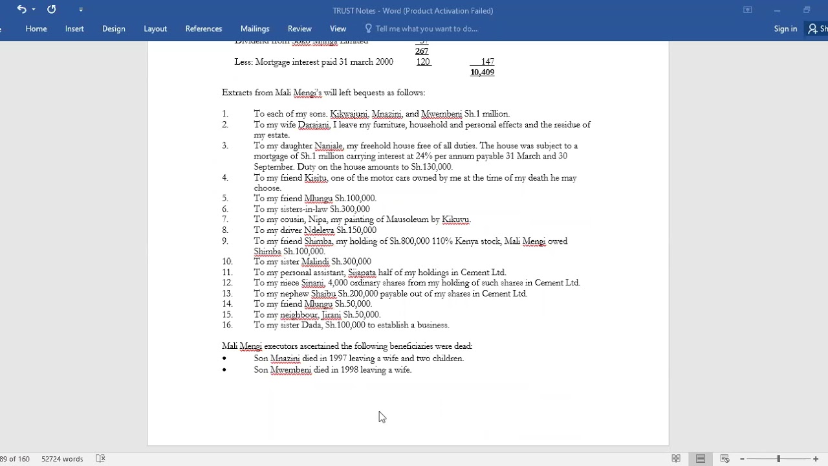Screen dimensions: 828x466
Task: Click the zoom out minus button
Action: pyautogui.click(x=742, y=459)
